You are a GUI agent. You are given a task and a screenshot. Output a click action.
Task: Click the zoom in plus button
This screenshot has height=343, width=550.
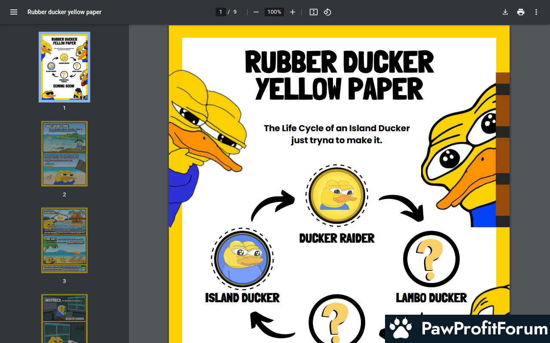(x=293, y=12)
